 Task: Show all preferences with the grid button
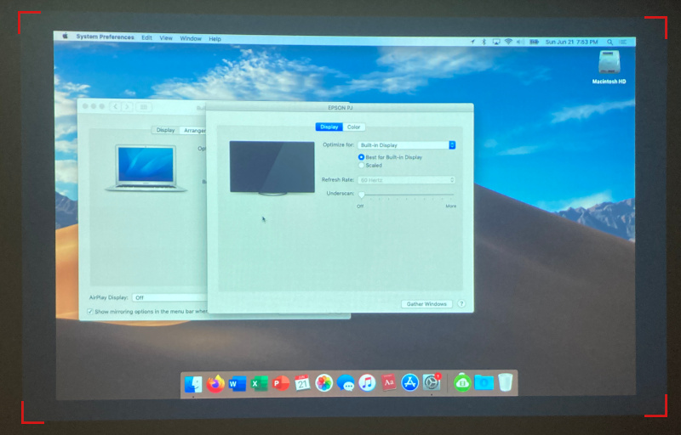pyautogui.click(x=144, y=106)
